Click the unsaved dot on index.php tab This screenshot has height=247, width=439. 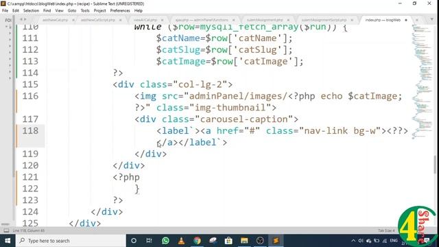click(x=406, y=20)
